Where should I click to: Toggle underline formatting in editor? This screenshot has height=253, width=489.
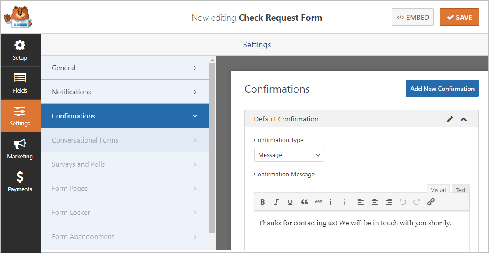click(290, 202)
